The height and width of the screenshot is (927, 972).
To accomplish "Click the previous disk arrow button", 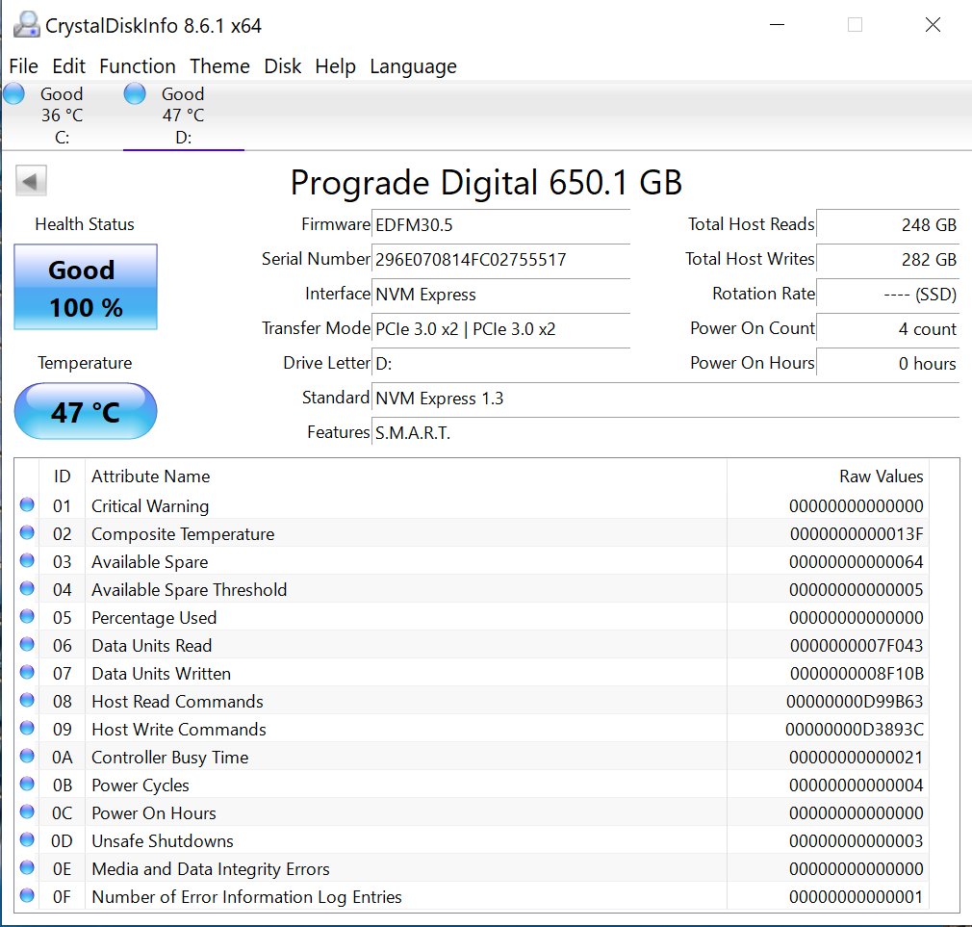I will point(32,181).
